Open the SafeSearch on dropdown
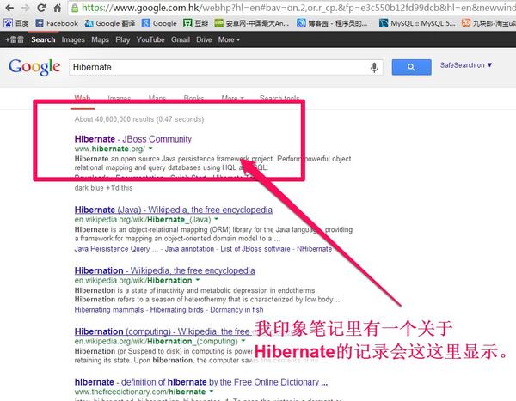516x401 pixels. tap(466, 65)
